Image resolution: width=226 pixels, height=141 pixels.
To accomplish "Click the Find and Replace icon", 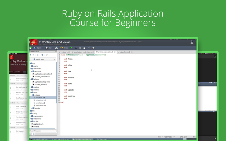I will pos(94,48).
